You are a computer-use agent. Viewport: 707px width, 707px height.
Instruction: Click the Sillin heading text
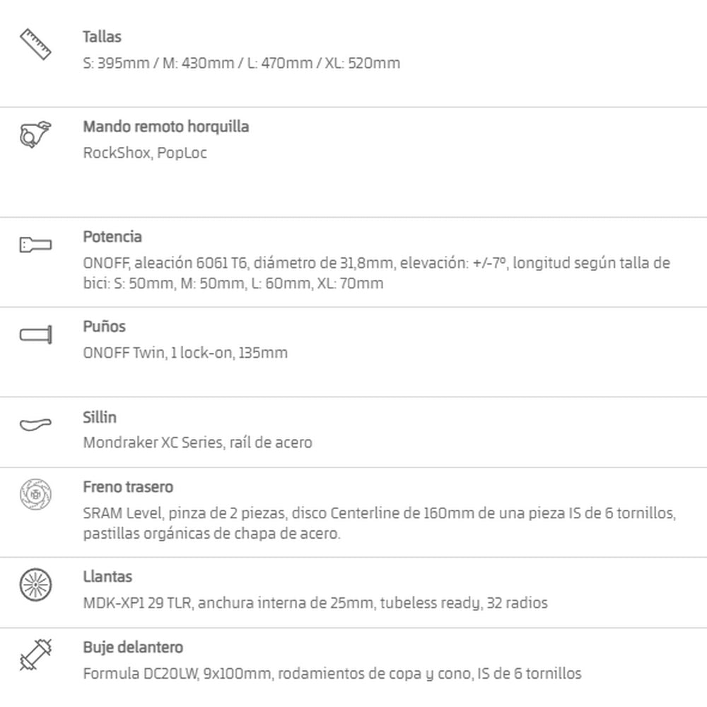point(100,417)
